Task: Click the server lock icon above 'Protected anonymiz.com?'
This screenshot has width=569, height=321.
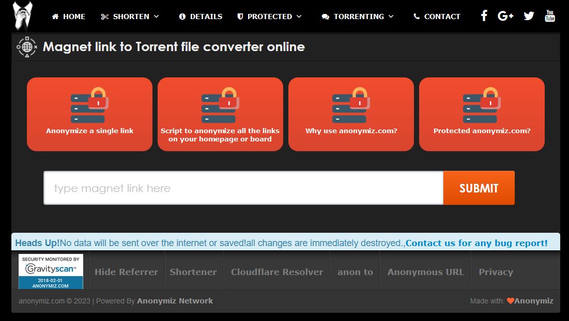Action: 482,105
